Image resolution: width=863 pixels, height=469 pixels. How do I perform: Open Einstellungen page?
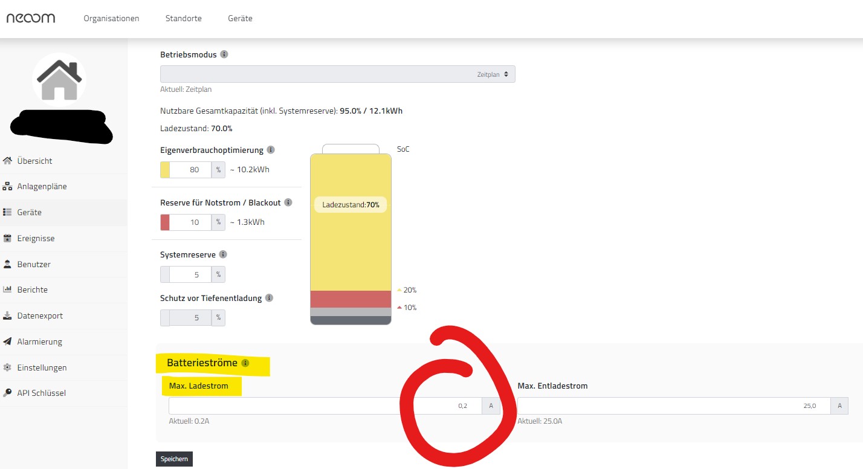tap(42, 367)
